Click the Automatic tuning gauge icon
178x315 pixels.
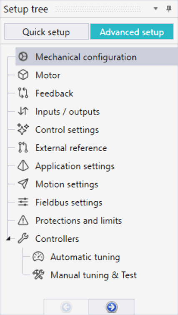point(38,257)
